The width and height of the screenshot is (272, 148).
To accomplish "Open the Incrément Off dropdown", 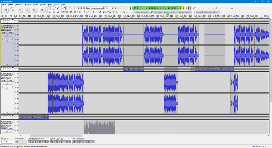I will [x=21, y=142].
